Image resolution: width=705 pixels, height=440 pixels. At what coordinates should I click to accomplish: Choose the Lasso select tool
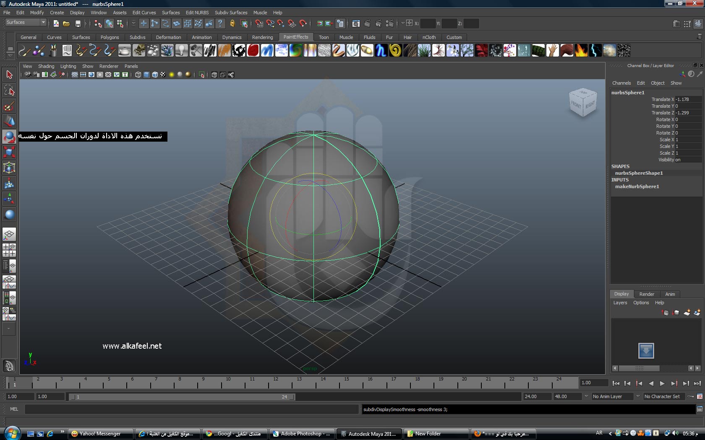9,90
